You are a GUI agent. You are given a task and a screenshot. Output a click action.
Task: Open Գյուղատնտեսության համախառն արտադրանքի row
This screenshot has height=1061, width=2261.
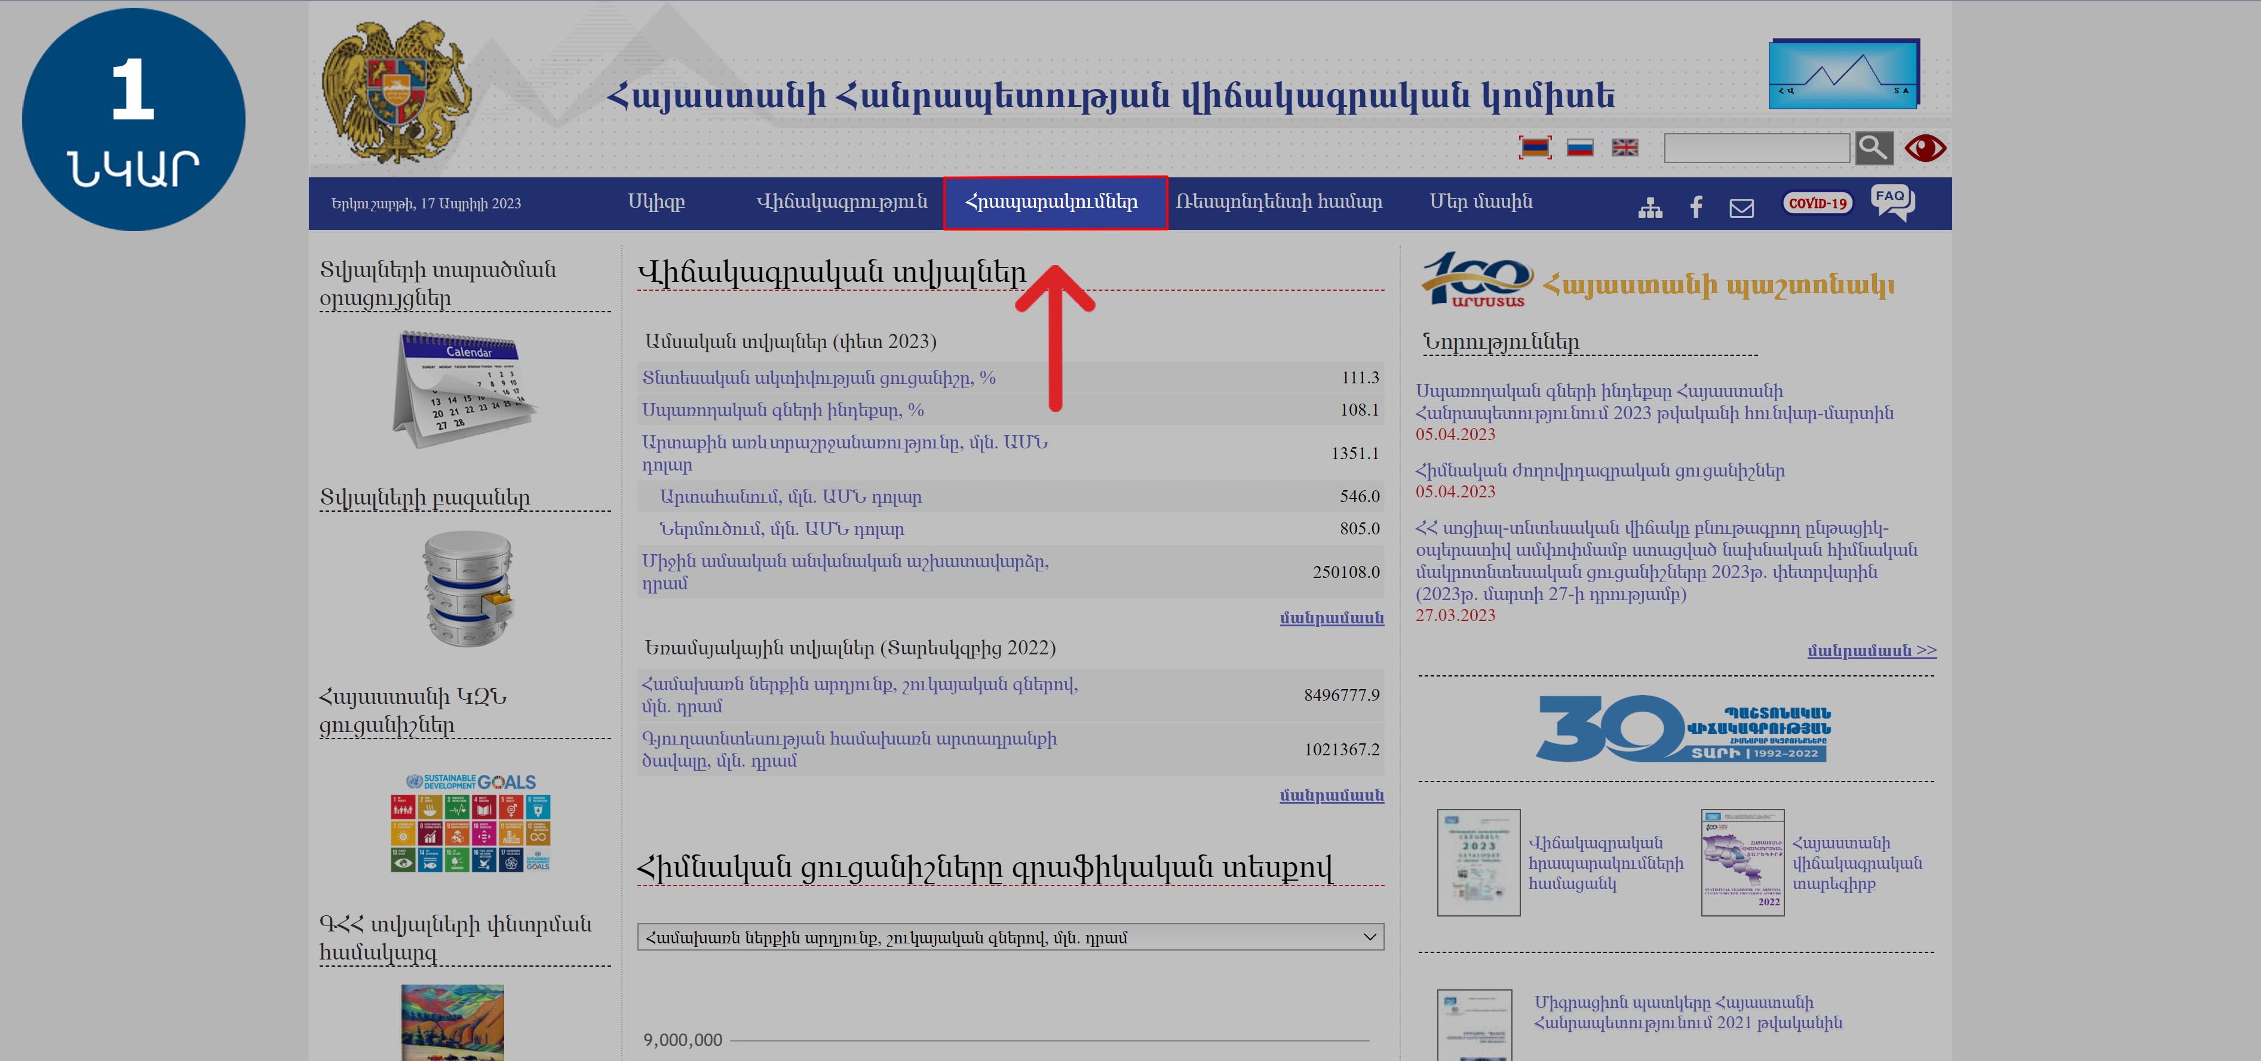click(x=1010, y=749)
